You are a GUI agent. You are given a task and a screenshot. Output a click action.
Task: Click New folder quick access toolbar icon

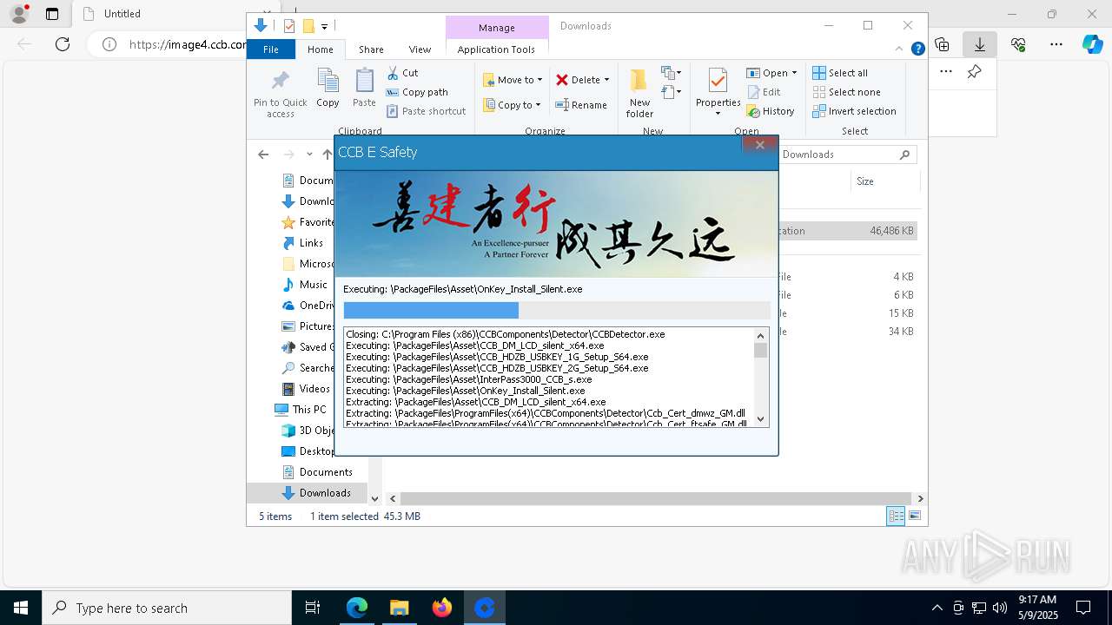coord(308,26)
